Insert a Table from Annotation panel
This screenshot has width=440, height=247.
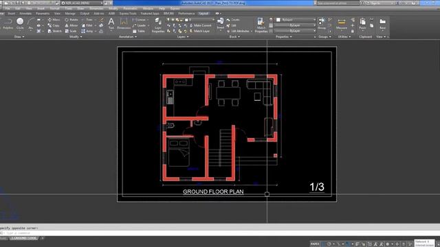(x=139, y=31)
